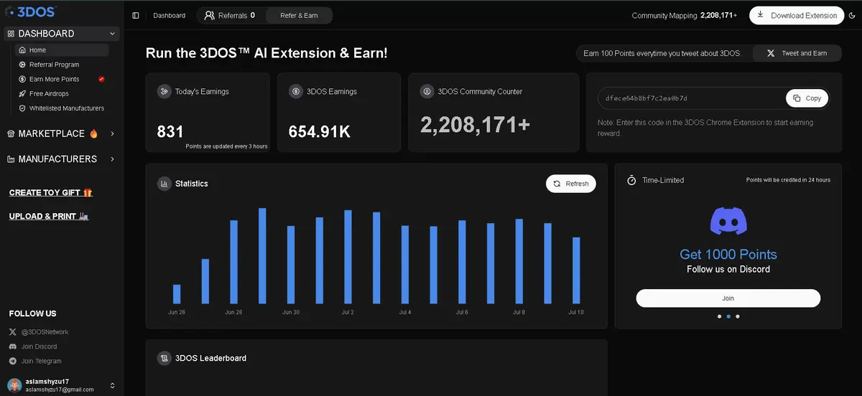
Task: Select the third carousel dot
Action: click(x=738, y=316)
